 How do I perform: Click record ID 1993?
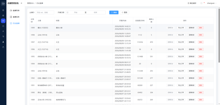point(33,71)
